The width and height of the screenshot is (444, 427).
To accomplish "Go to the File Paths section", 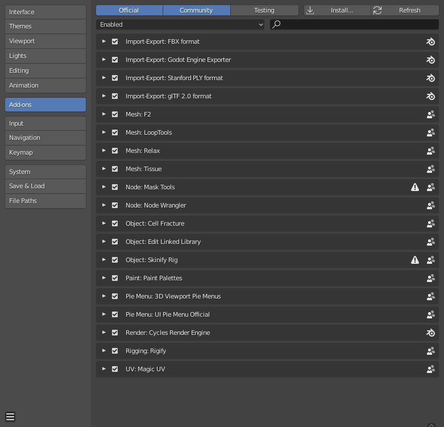I will point(45,201).
